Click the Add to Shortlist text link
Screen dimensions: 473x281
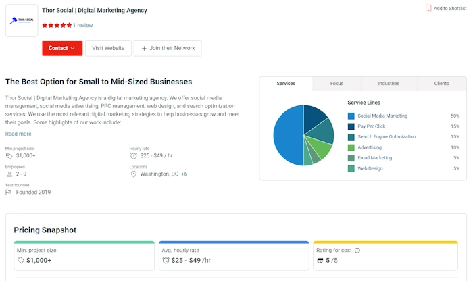[450, 8]
